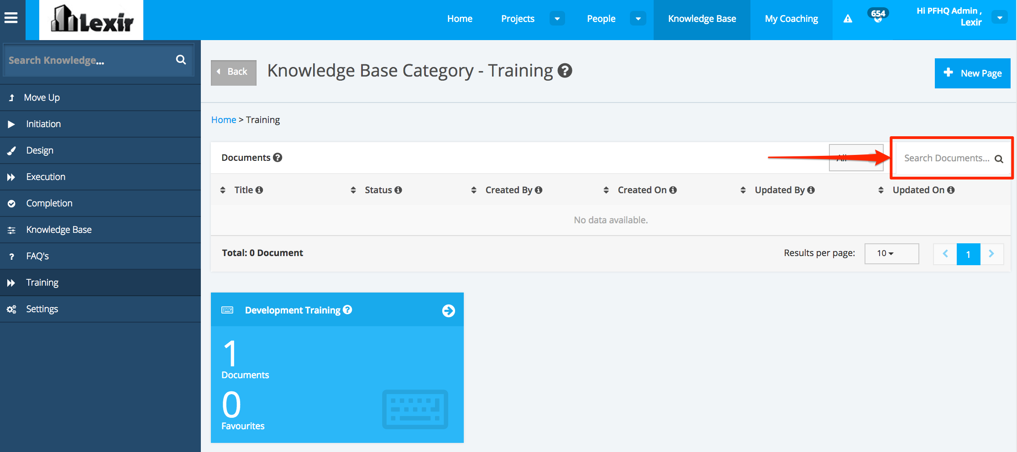The width and height of the screenshot is (1017, 452).
Task: Go to the next results page
Action: point(991,254)
